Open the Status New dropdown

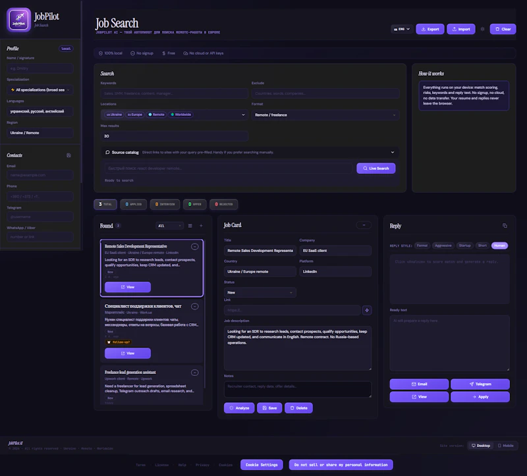pyautogui.click(x=260, y=292)
